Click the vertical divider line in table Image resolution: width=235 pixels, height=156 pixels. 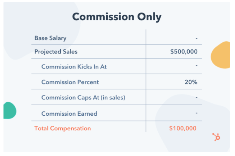146,81
